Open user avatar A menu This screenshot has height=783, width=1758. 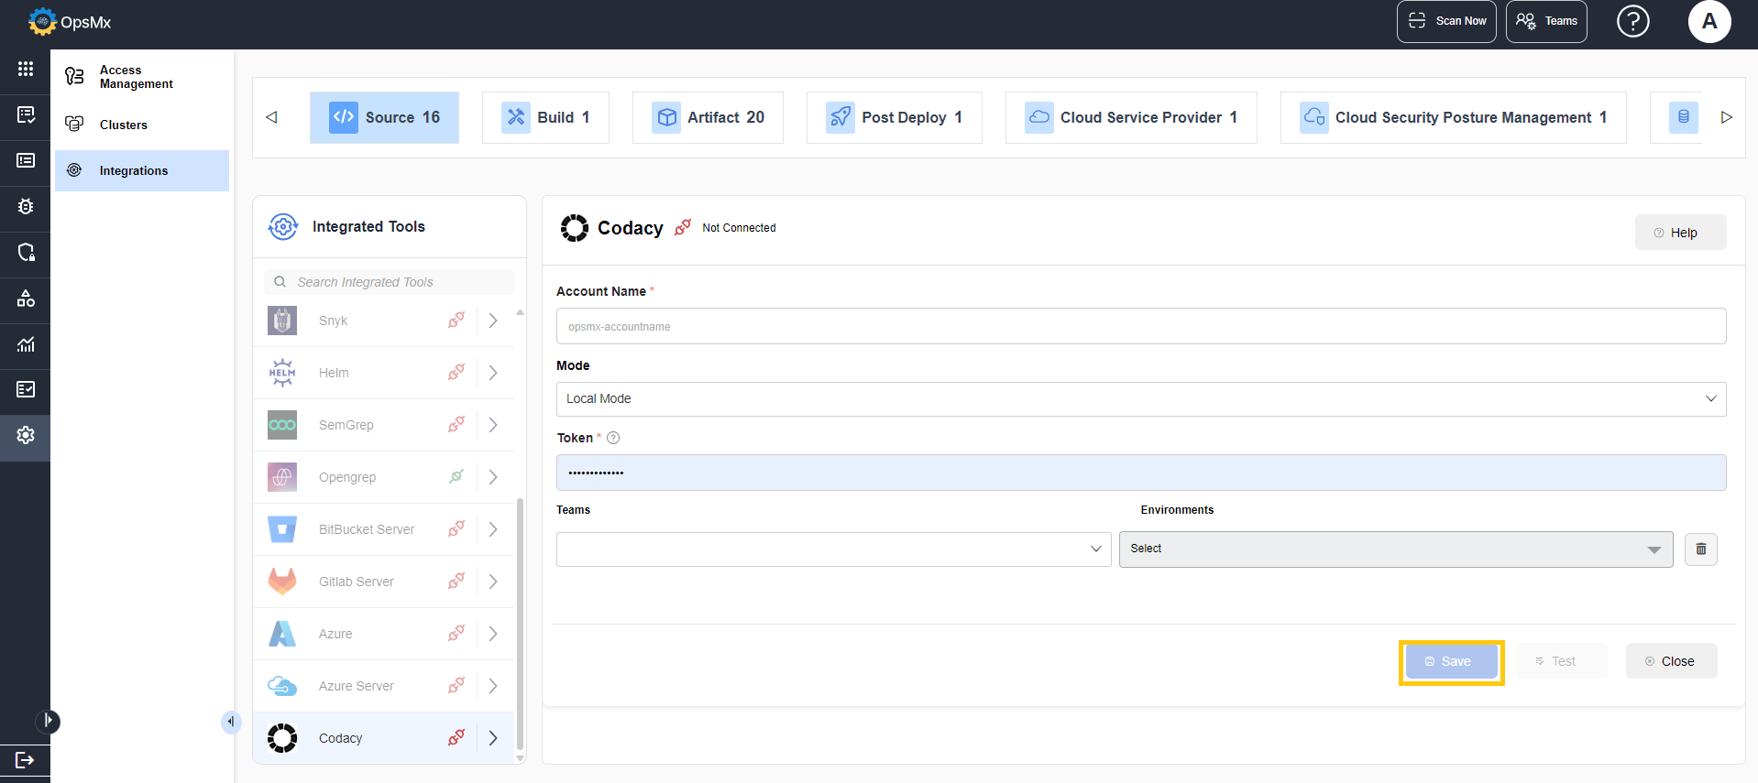1709,21
